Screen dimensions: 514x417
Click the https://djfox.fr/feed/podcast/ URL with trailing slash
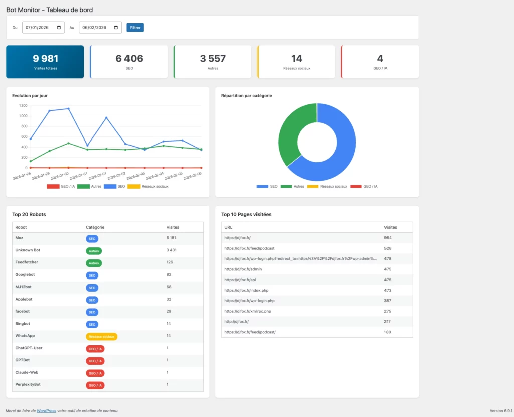pyautogui.click(x=250, y=332)
